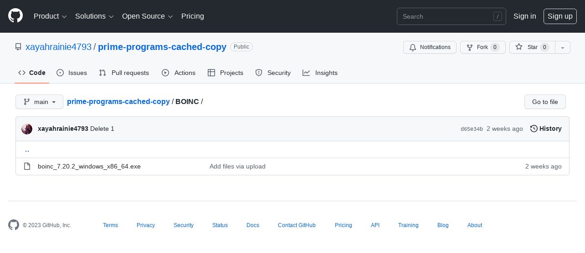Viewport: 585px width, 253px height.
Task: Open the main branch selector
Action: [39, 102]
